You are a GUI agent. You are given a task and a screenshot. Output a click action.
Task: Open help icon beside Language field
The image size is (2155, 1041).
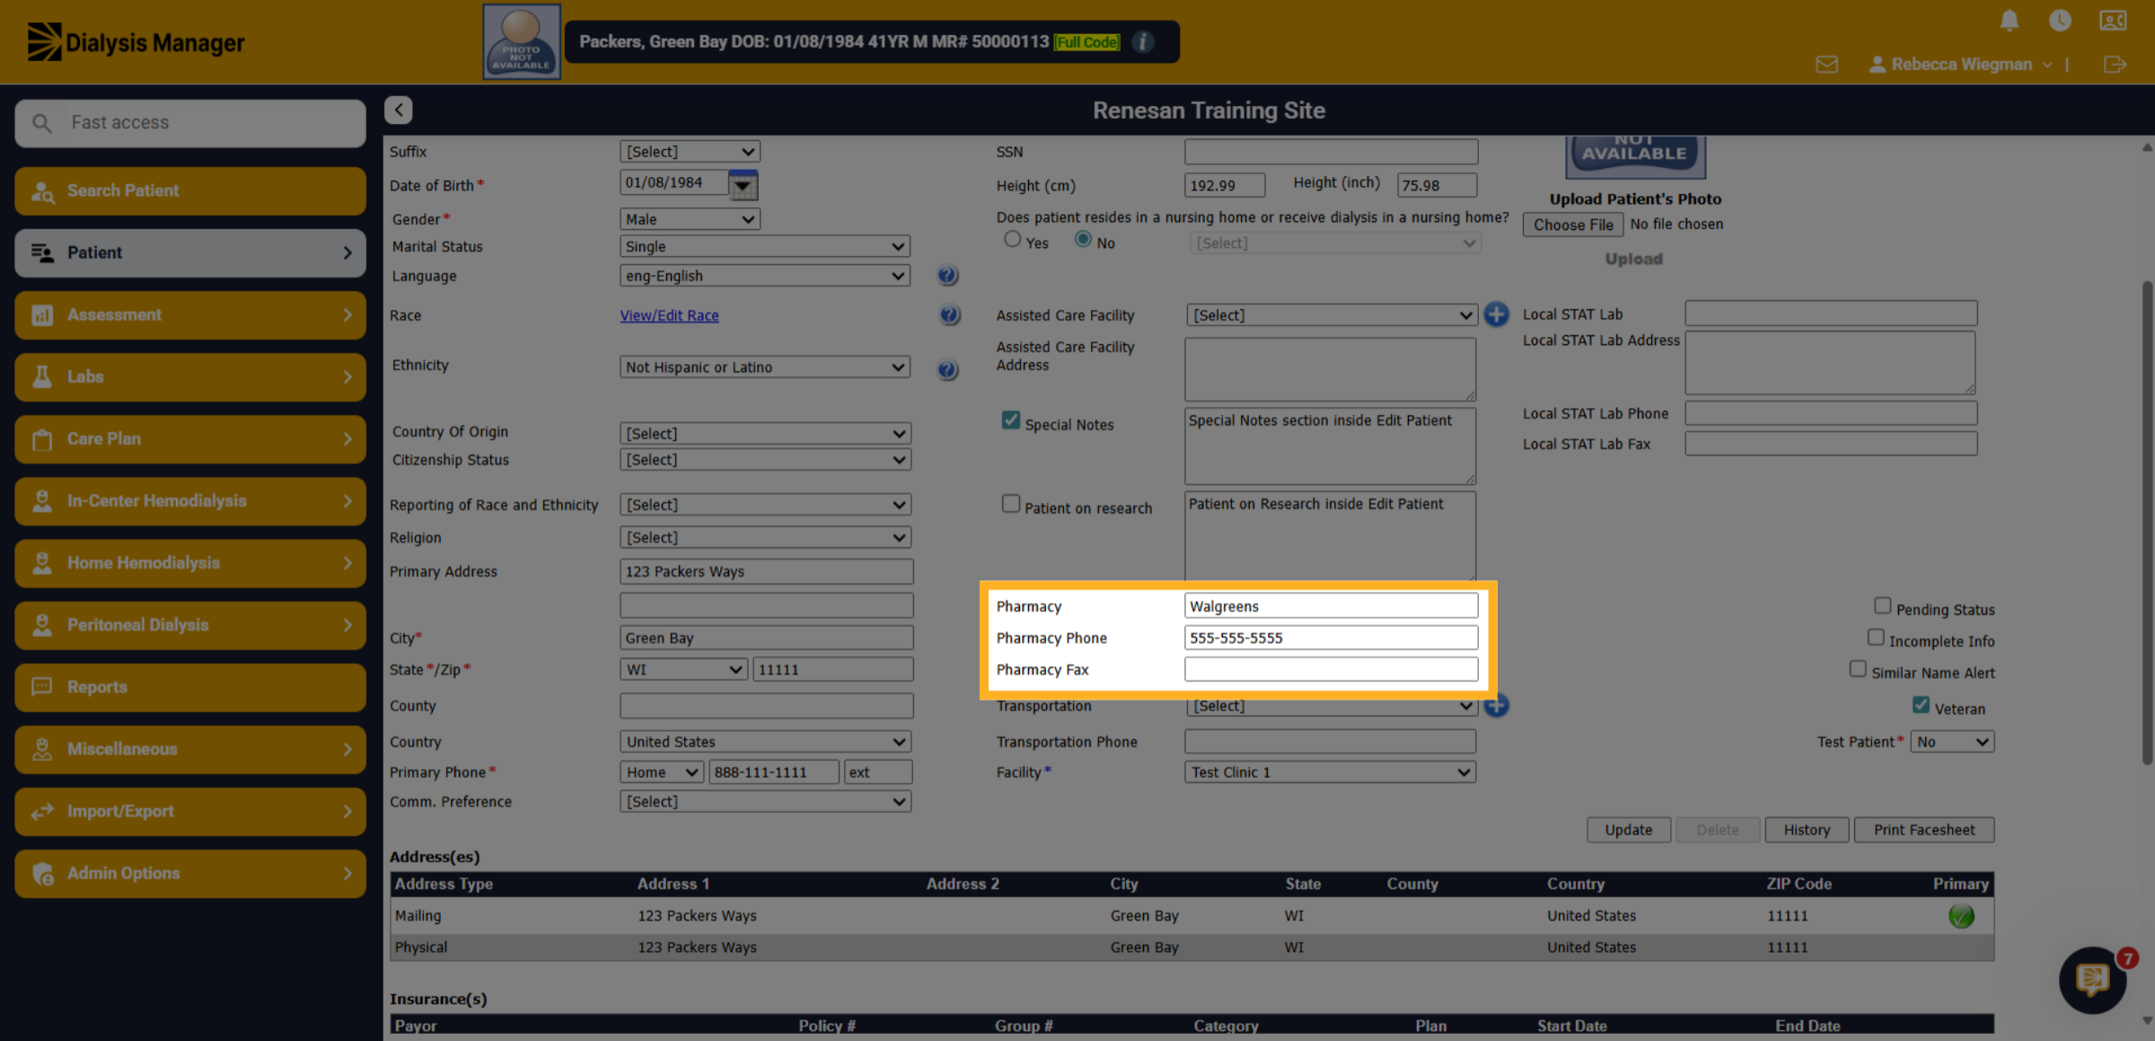tap(947, 276)
